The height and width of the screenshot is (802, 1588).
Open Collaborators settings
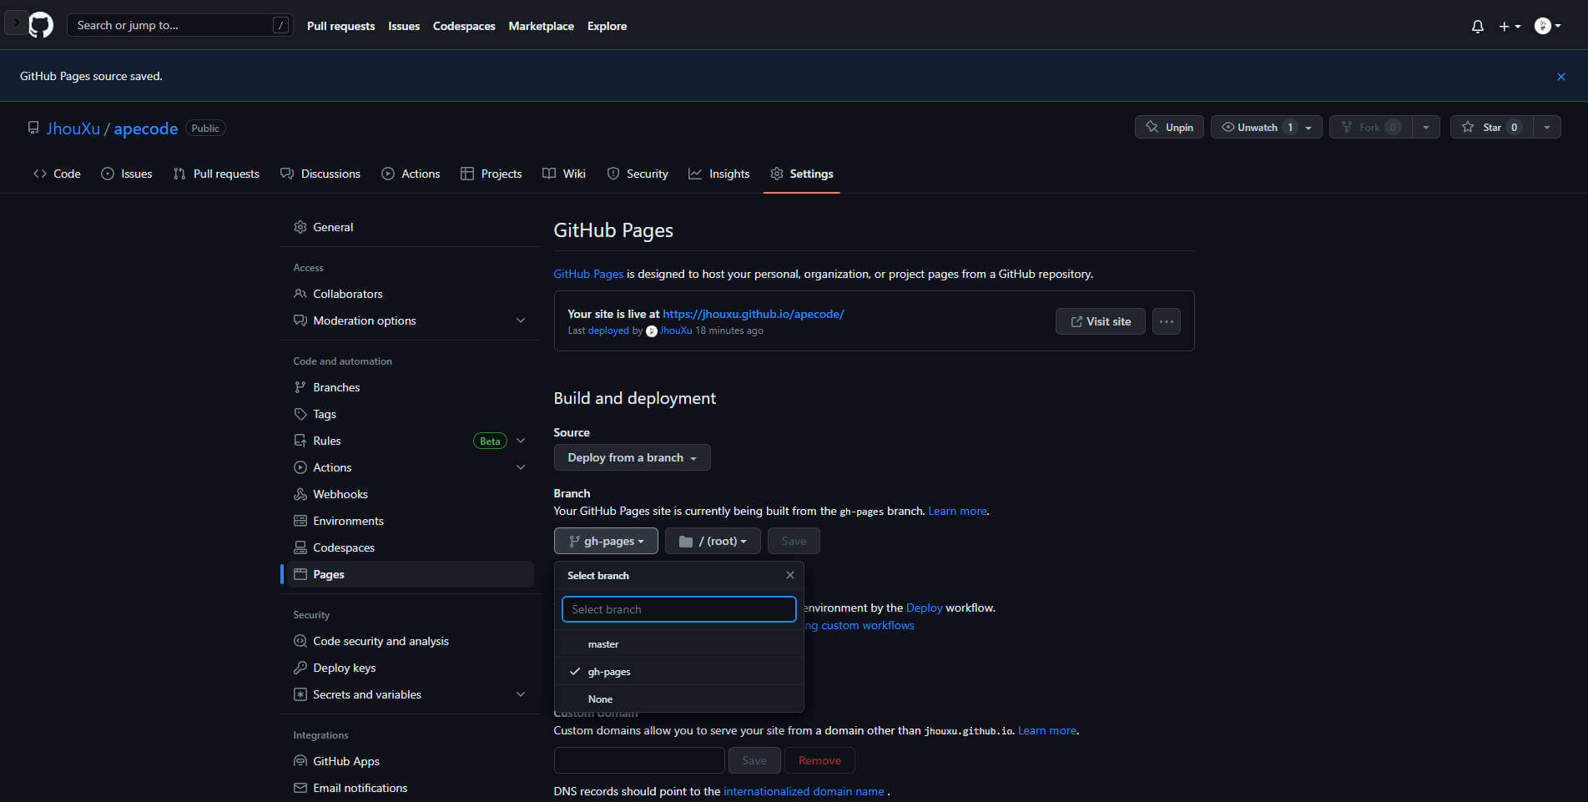pyautogui.click(x=411, y=294)
